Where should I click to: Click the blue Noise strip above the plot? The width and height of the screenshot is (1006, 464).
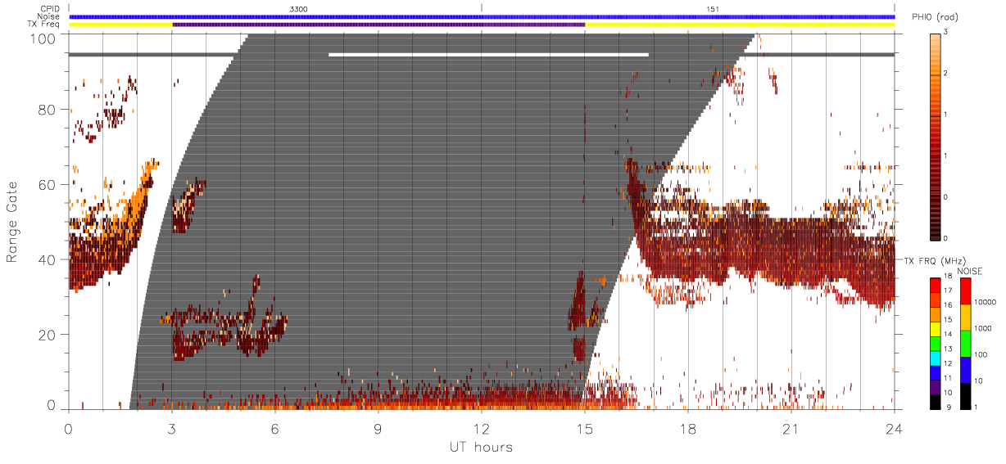[482, 16]
